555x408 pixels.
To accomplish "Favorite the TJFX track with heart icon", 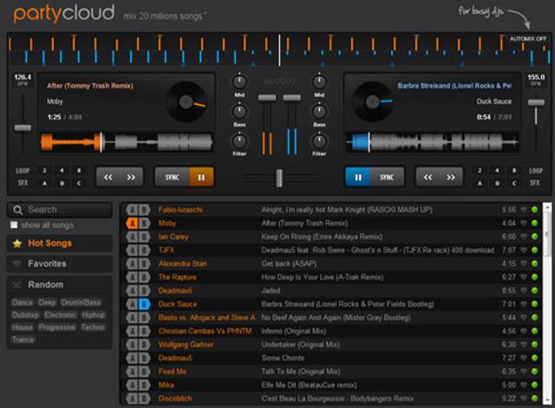I will point(524,250).
